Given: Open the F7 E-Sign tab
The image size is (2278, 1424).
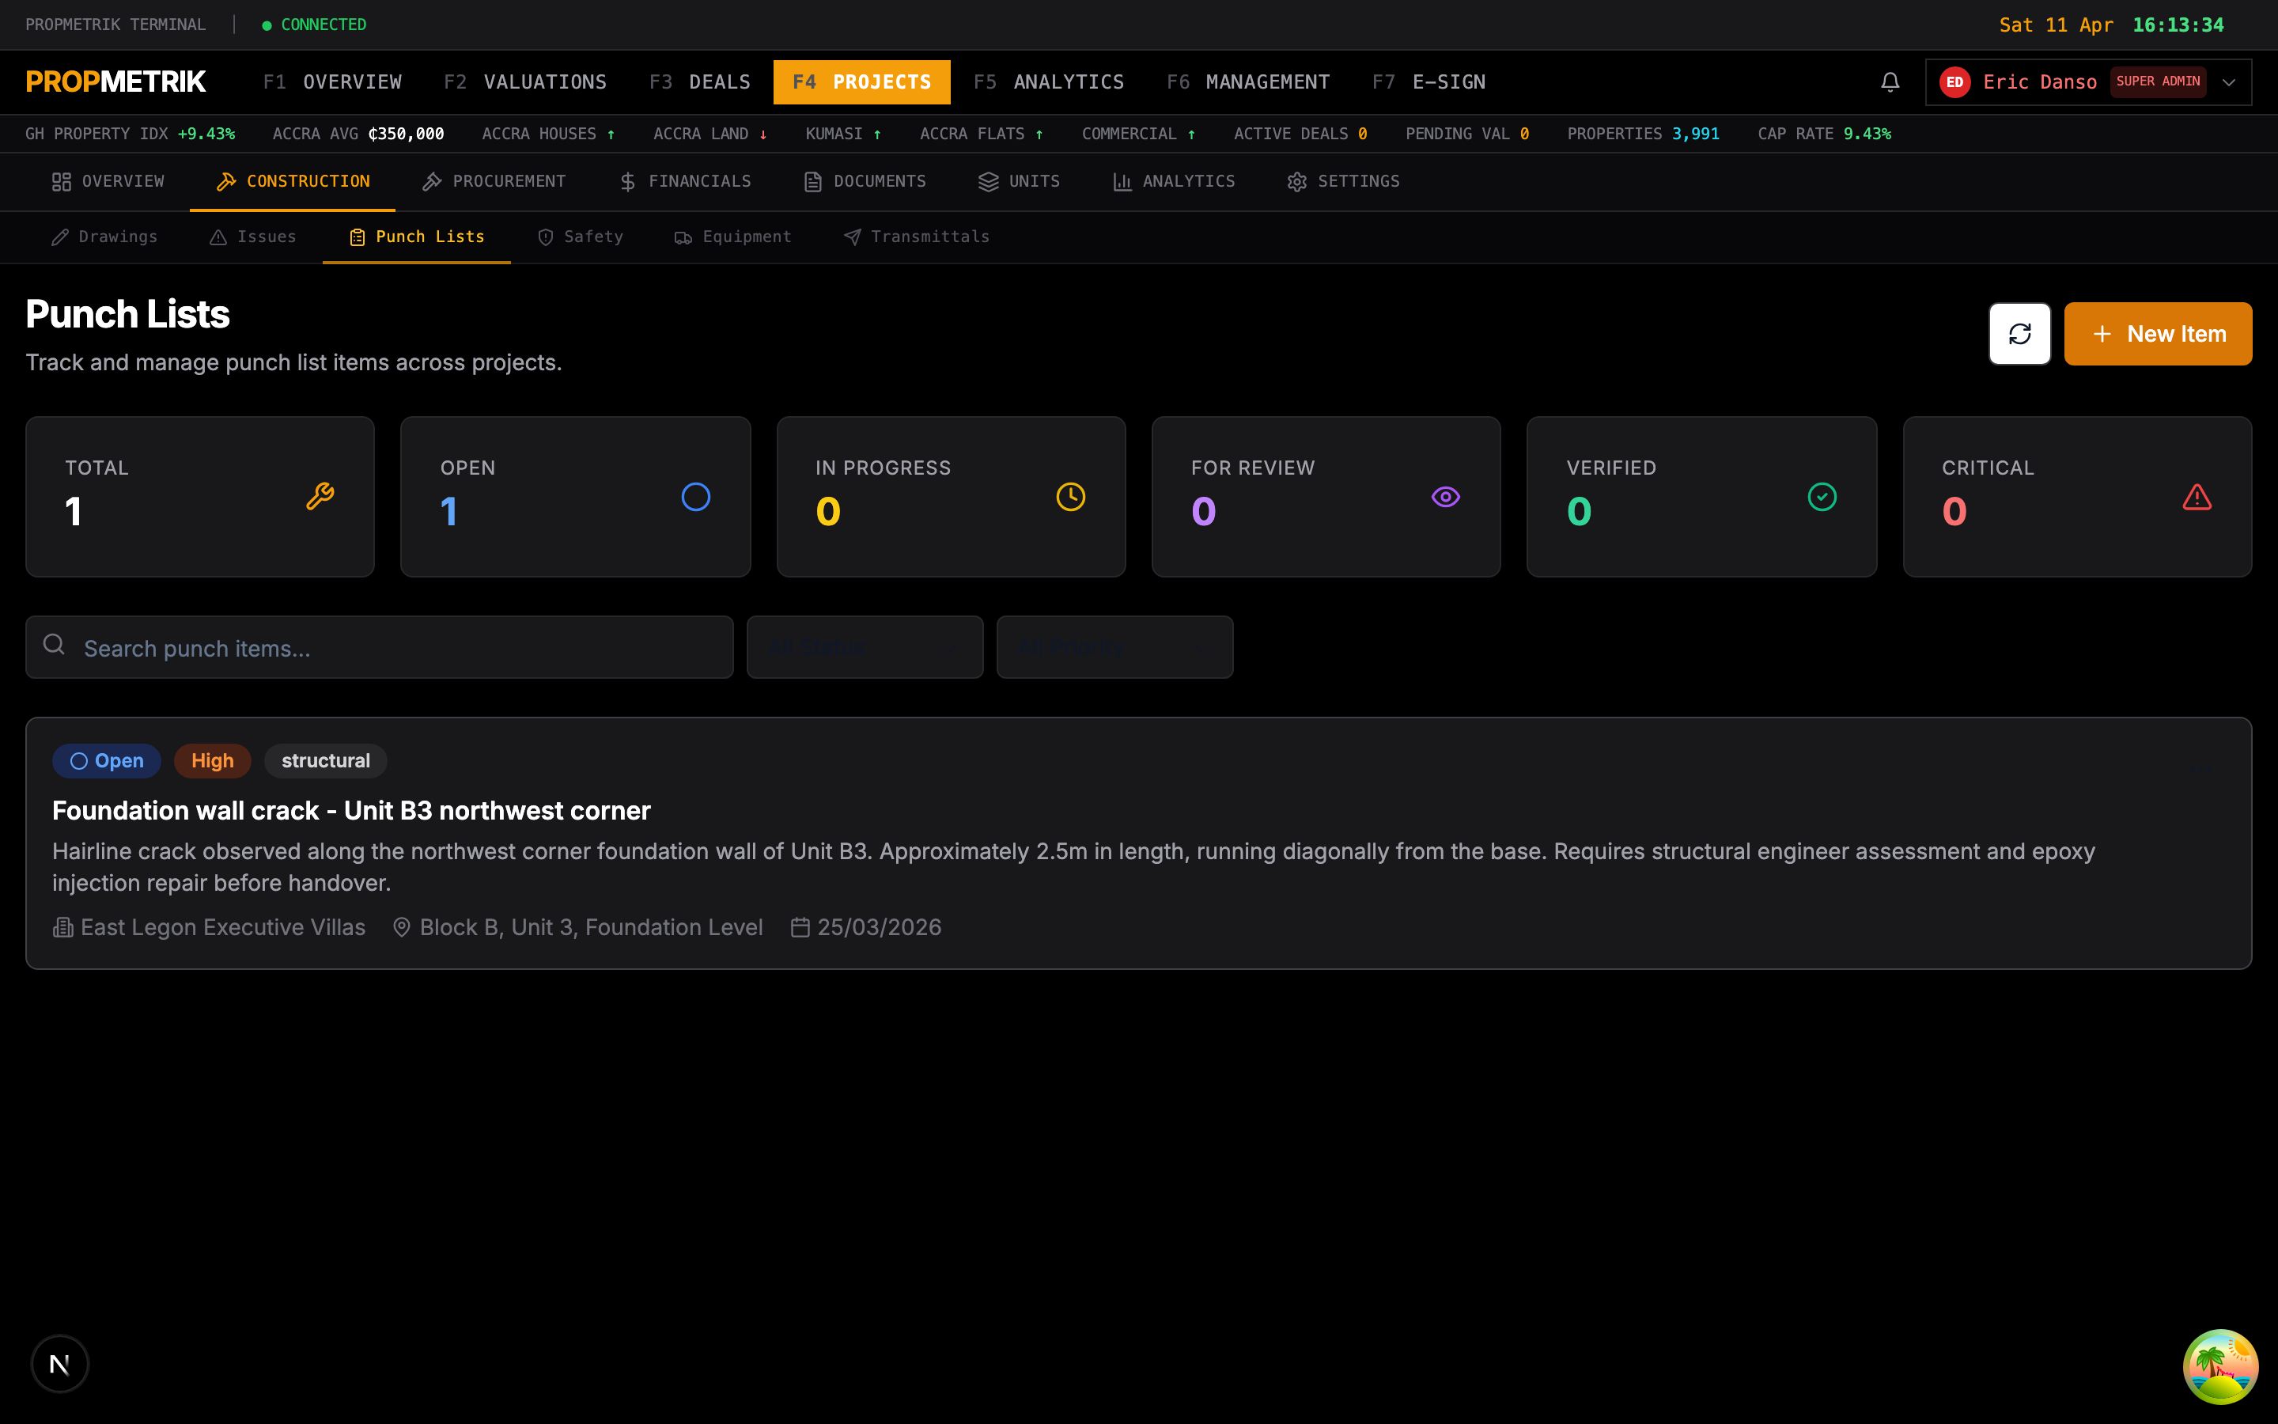Looking at the screenshot, I should [1429, 82].
